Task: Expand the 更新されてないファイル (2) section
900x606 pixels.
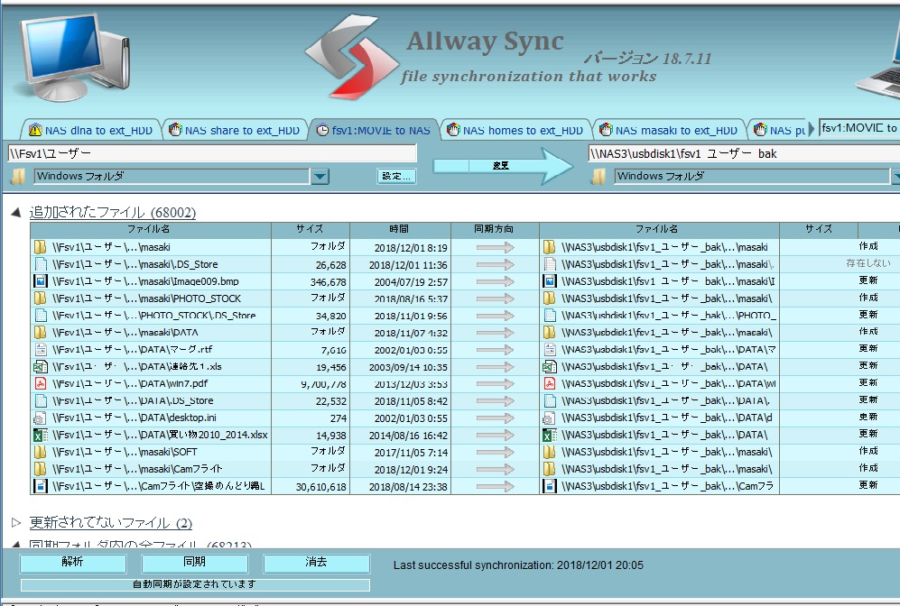Action: tap(16, 522)
